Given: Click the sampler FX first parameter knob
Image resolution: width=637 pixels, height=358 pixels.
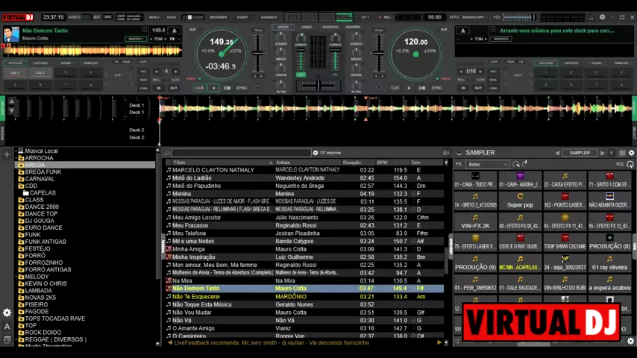Looking at the screenshot, I should pos(516,164).
